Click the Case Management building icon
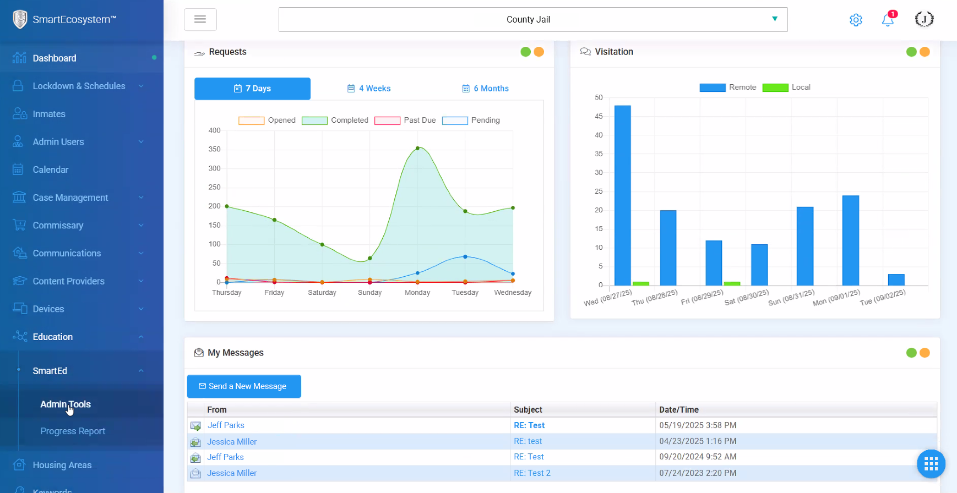The image size is (957, 493). coord(19,197)
